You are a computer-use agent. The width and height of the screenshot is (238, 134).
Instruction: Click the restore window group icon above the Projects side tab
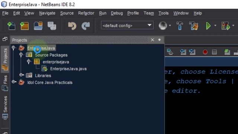click(x=5, y=39)
